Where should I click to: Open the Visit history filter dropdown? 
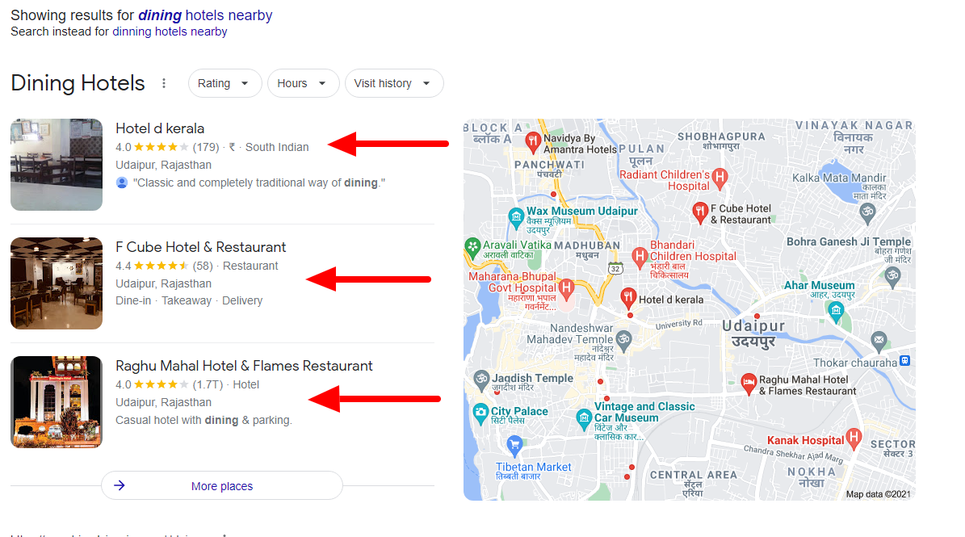point(394,83)
